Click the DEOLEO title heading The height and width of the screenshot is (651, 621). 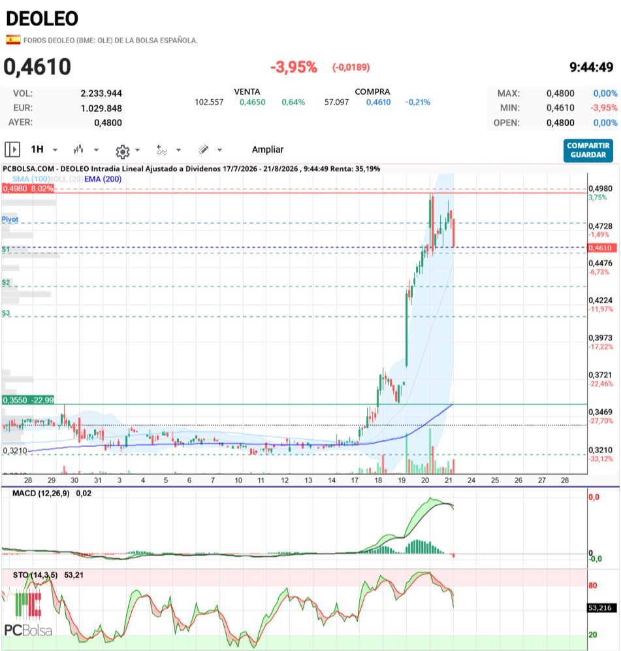(x=42, y=19)
